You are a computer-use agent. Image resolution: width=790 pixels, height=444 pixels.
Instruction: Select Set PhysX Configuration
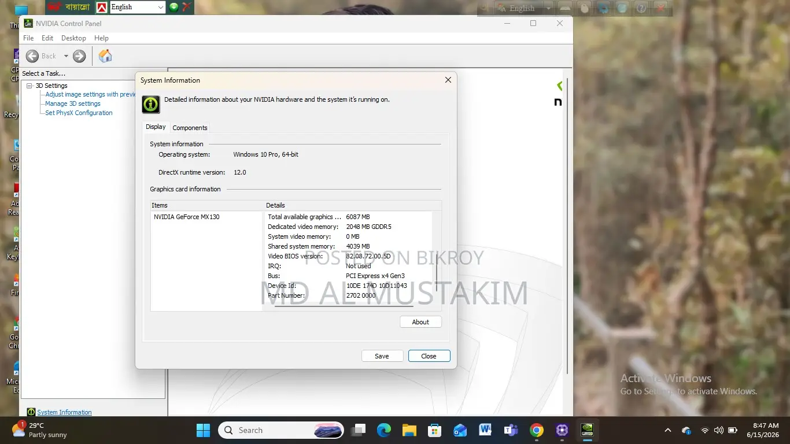coord(79,113)
